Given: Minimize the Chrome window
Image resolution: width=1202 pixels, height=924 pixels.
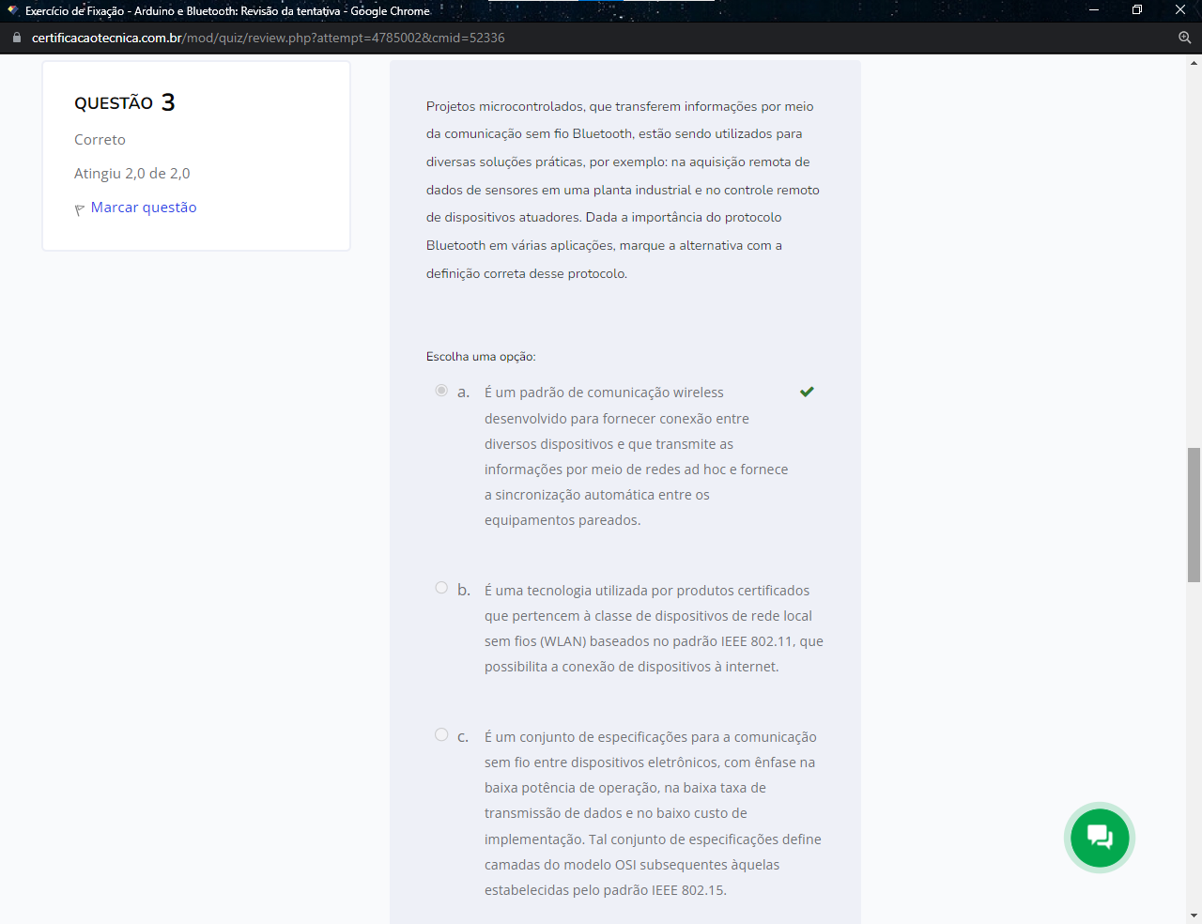Looking at the screenshot, I should [x=1094, y=10].
